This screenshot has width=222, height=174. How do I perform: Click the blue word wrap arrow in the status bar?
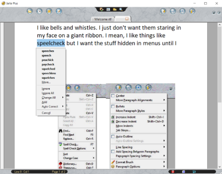194,172
